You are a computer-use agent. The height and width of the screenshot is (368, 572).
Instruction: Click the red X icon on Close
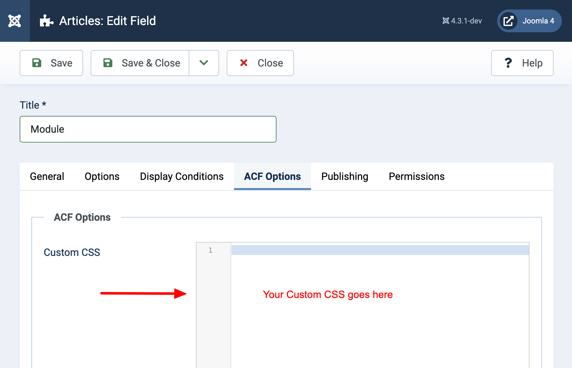point(244,63)
